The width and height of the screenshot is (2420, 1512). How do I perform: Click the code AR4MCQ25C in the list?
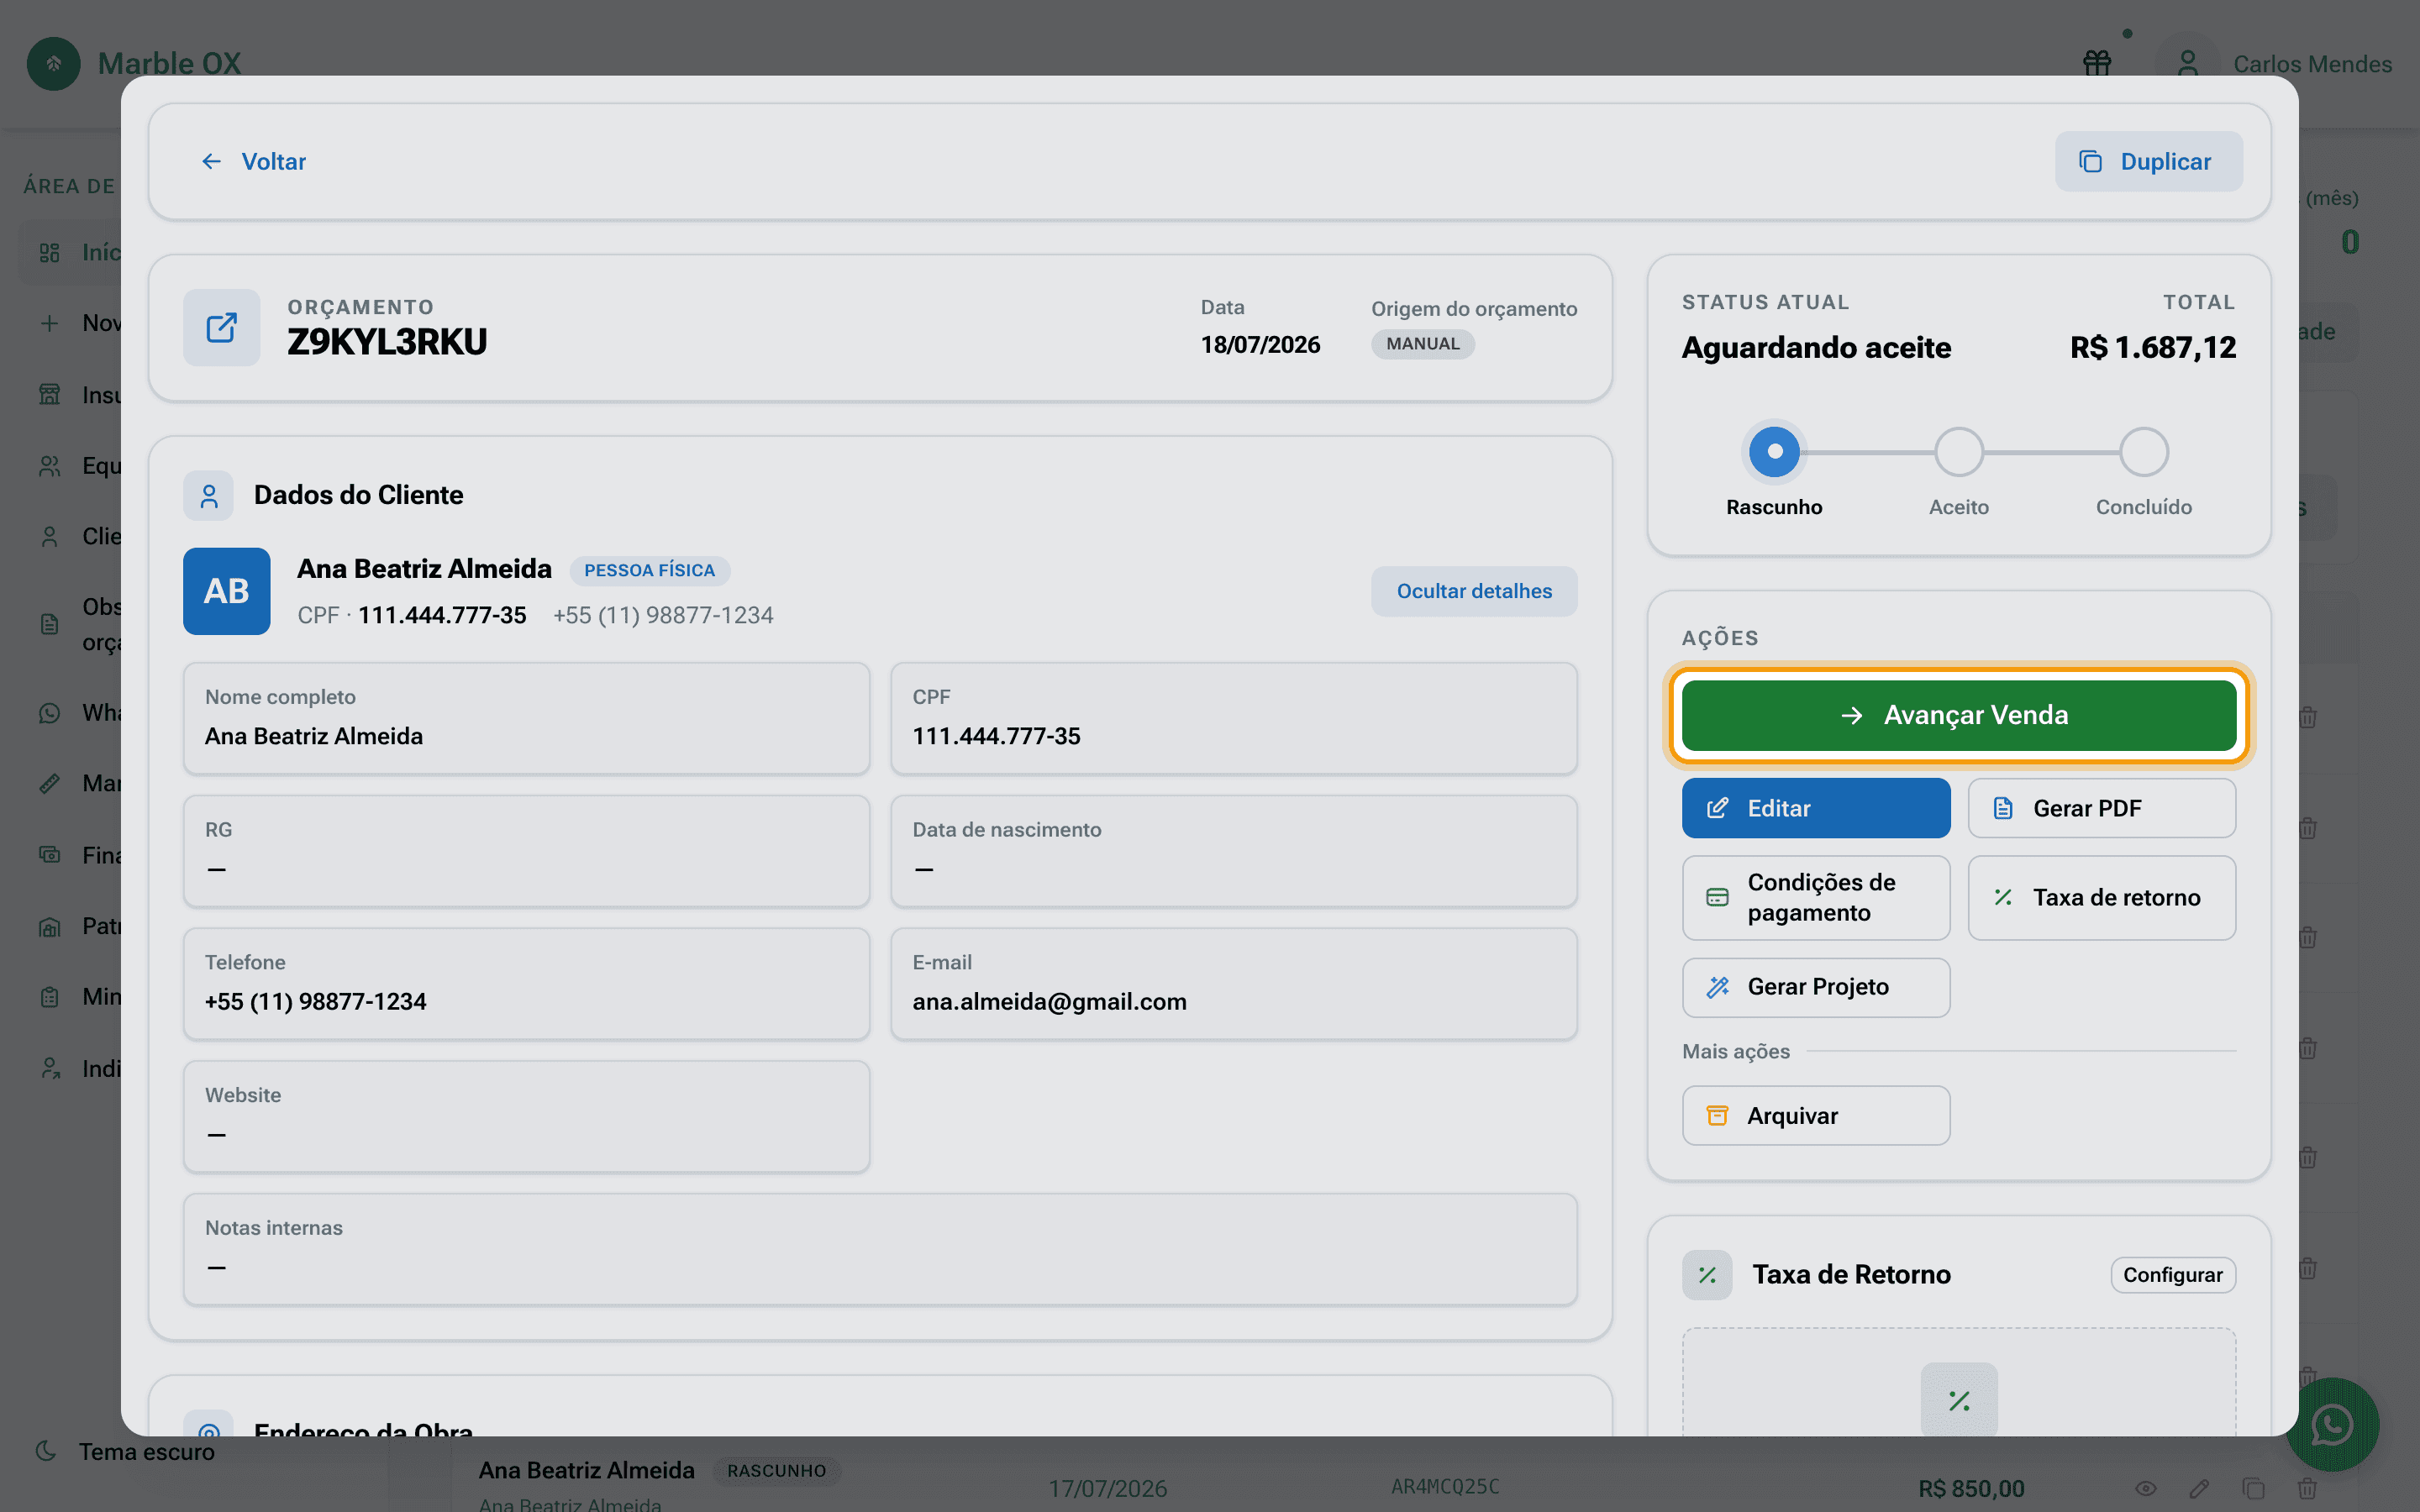pyautogui.click(x=1445, y=1487)
